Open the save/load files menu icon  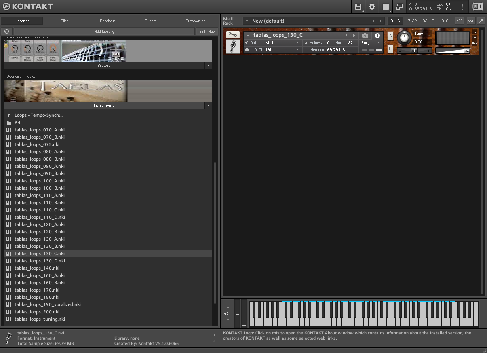(x=358, y=6)
